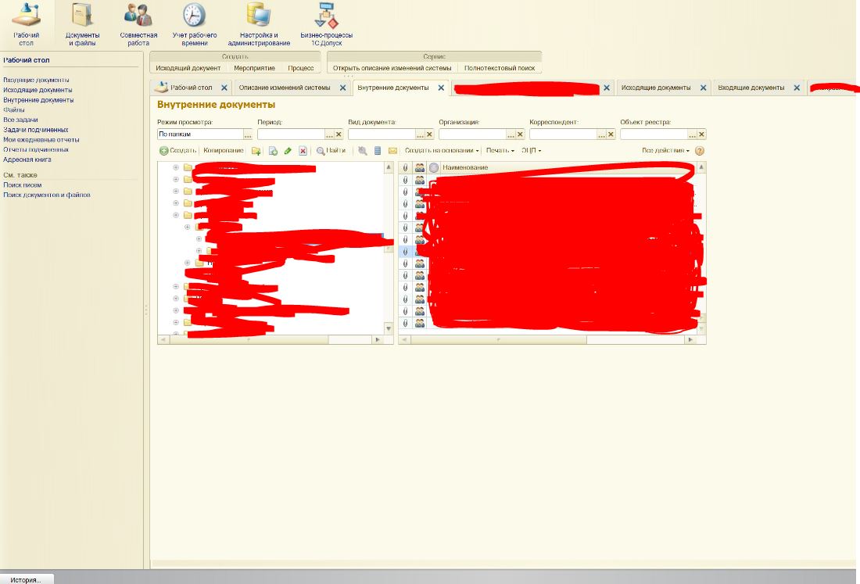Click the blue list settings icon

tap(378, 151)
